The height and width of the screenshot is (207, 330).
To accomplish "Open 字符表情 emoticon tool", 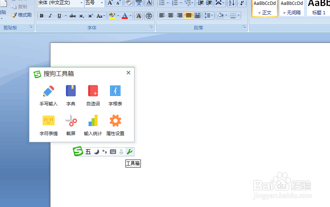I will click(48, 125).
